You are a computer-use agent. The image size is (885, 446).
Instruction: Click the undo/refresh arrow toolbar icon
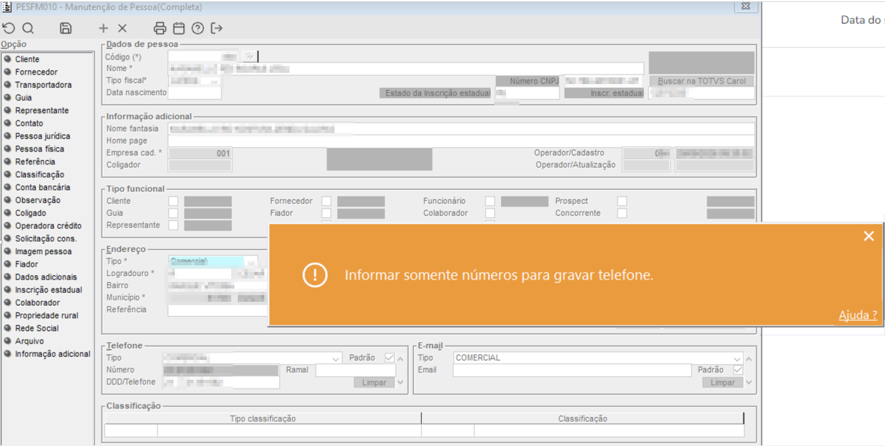click(9, 28)
